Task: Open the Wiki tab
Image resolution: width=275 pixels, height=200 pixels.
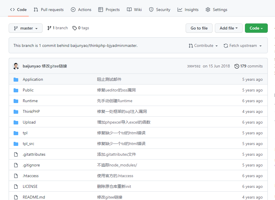Action: [x=134, y=10]
